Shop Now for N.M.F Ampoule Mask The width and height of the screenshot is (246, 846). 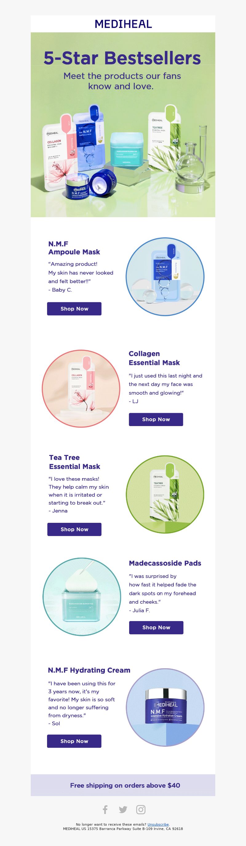74,309
